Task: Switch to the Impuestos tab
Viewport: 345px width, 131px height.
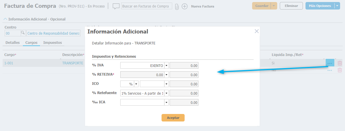Action: (52, 42)
